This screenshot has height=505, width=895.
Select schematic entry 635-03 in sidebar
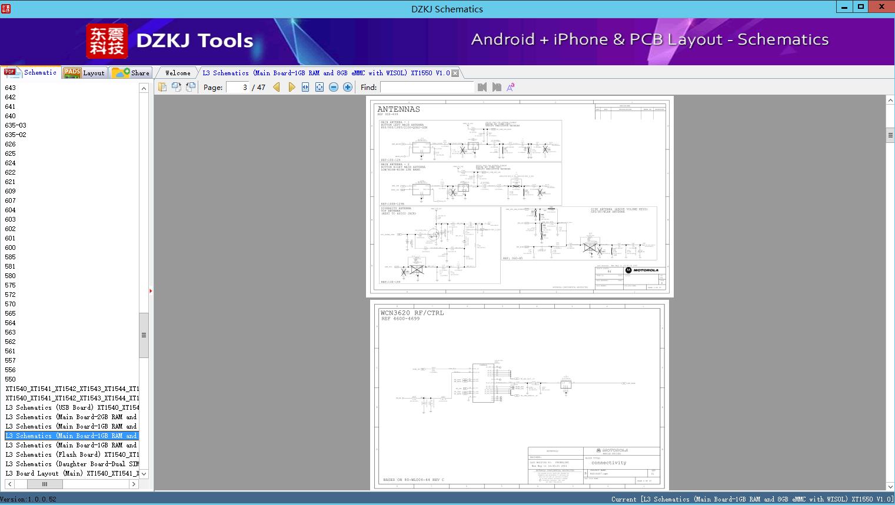(15, 125)
